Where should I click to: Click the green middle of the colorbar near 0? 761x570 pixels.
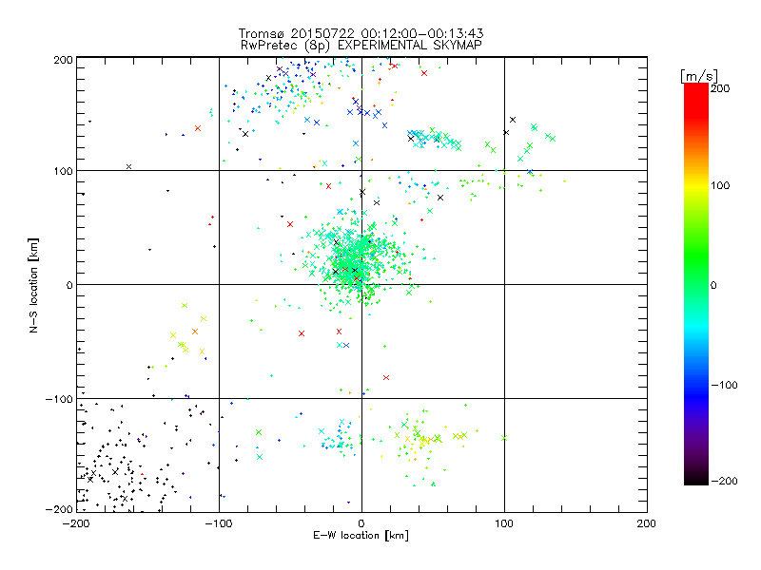(696, 284)
